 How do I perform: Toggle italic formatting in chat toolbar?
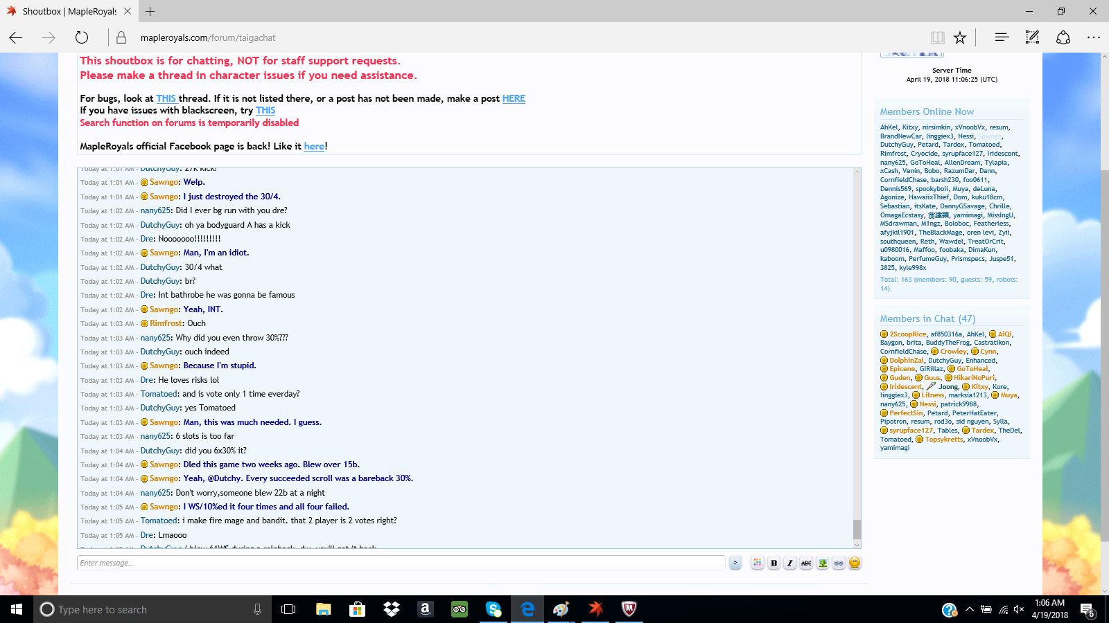pos(789,563)
